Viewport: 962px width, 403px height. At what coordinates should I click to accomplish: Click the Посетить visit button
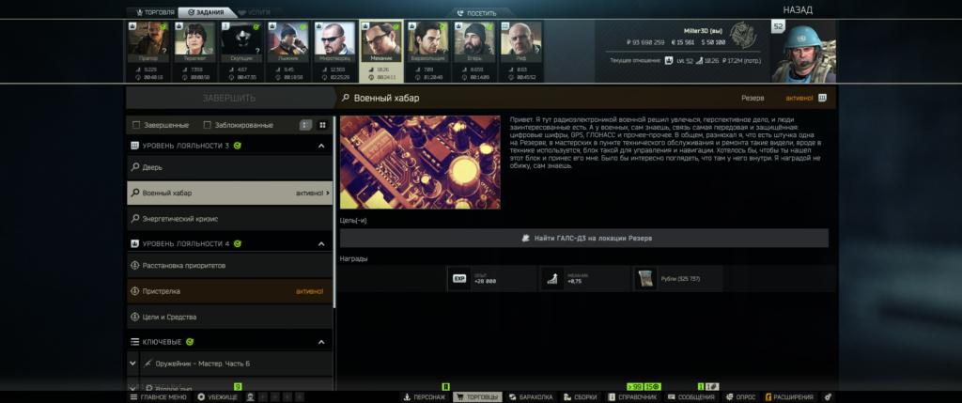point(476,13)
